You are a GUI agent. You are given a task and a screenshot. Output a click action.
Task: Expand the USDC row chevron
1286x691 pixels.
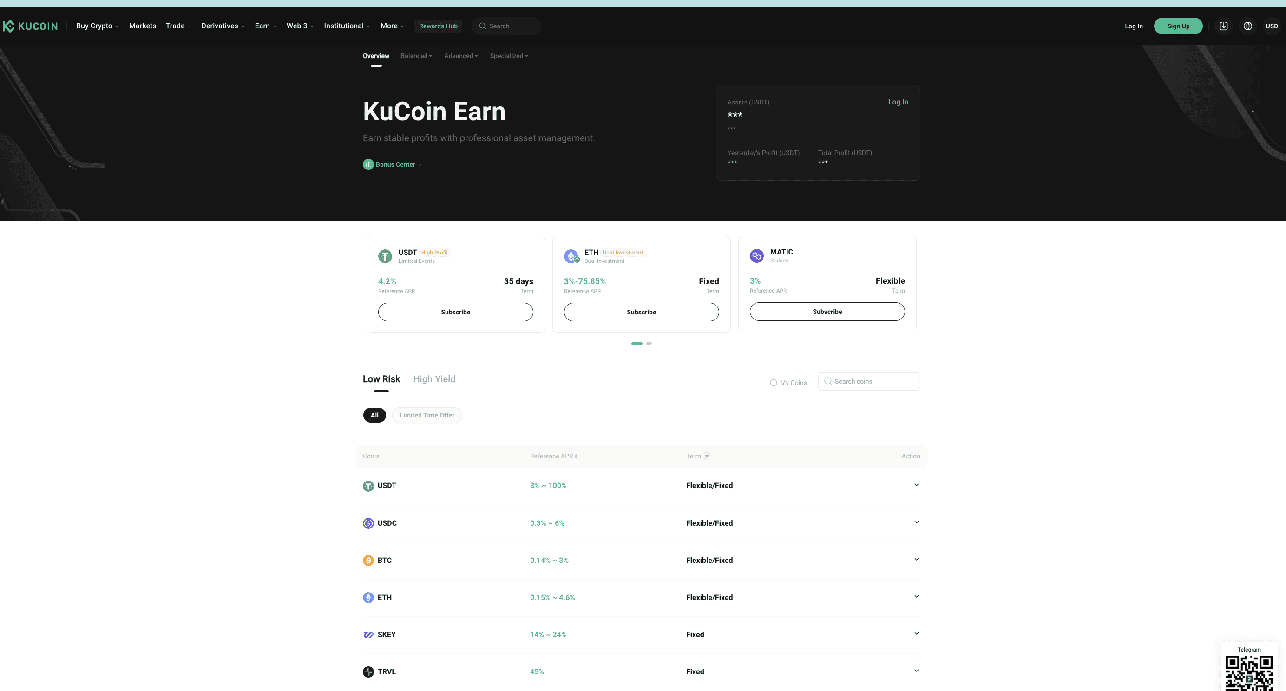click(x=916, y=522)
